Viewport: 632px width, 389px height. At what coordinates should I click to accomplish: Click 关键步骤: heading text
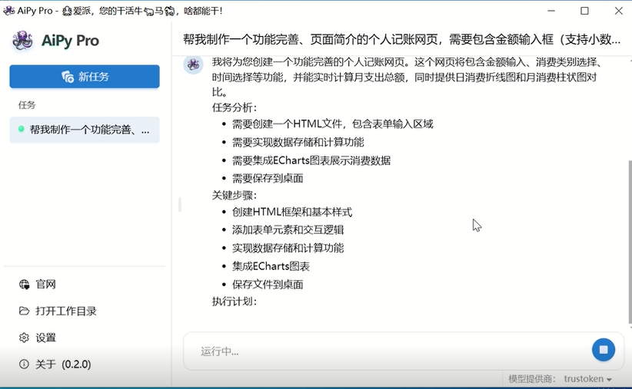coord(235,196)
